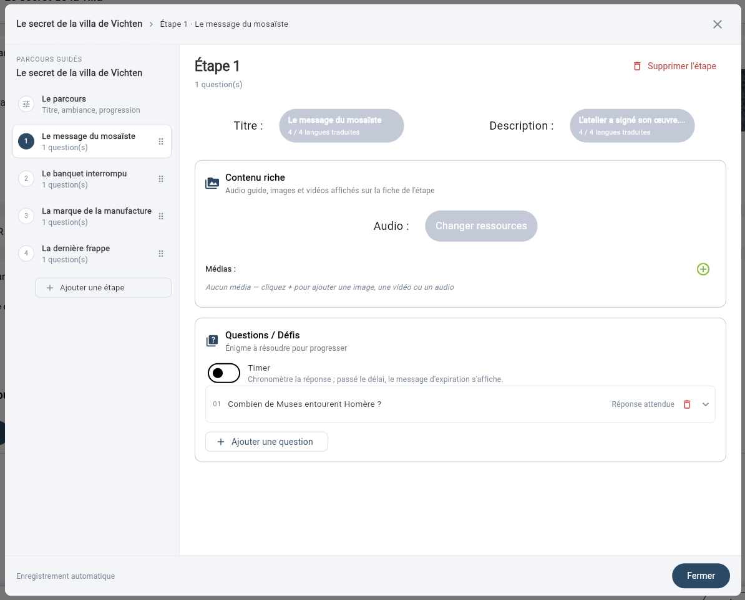Click the Contenu riche image gallery icon
The width and height of the screenshot is (745, 600).
pos(212,183)
